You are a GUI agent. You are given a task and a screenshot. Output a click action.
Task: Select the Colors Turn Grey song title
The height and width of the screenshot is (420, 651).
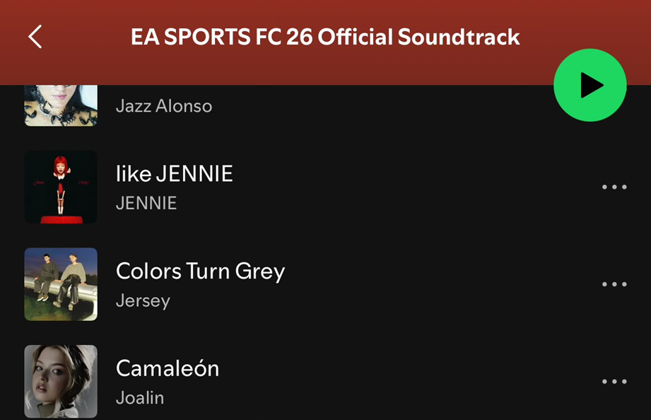[200, 272]
